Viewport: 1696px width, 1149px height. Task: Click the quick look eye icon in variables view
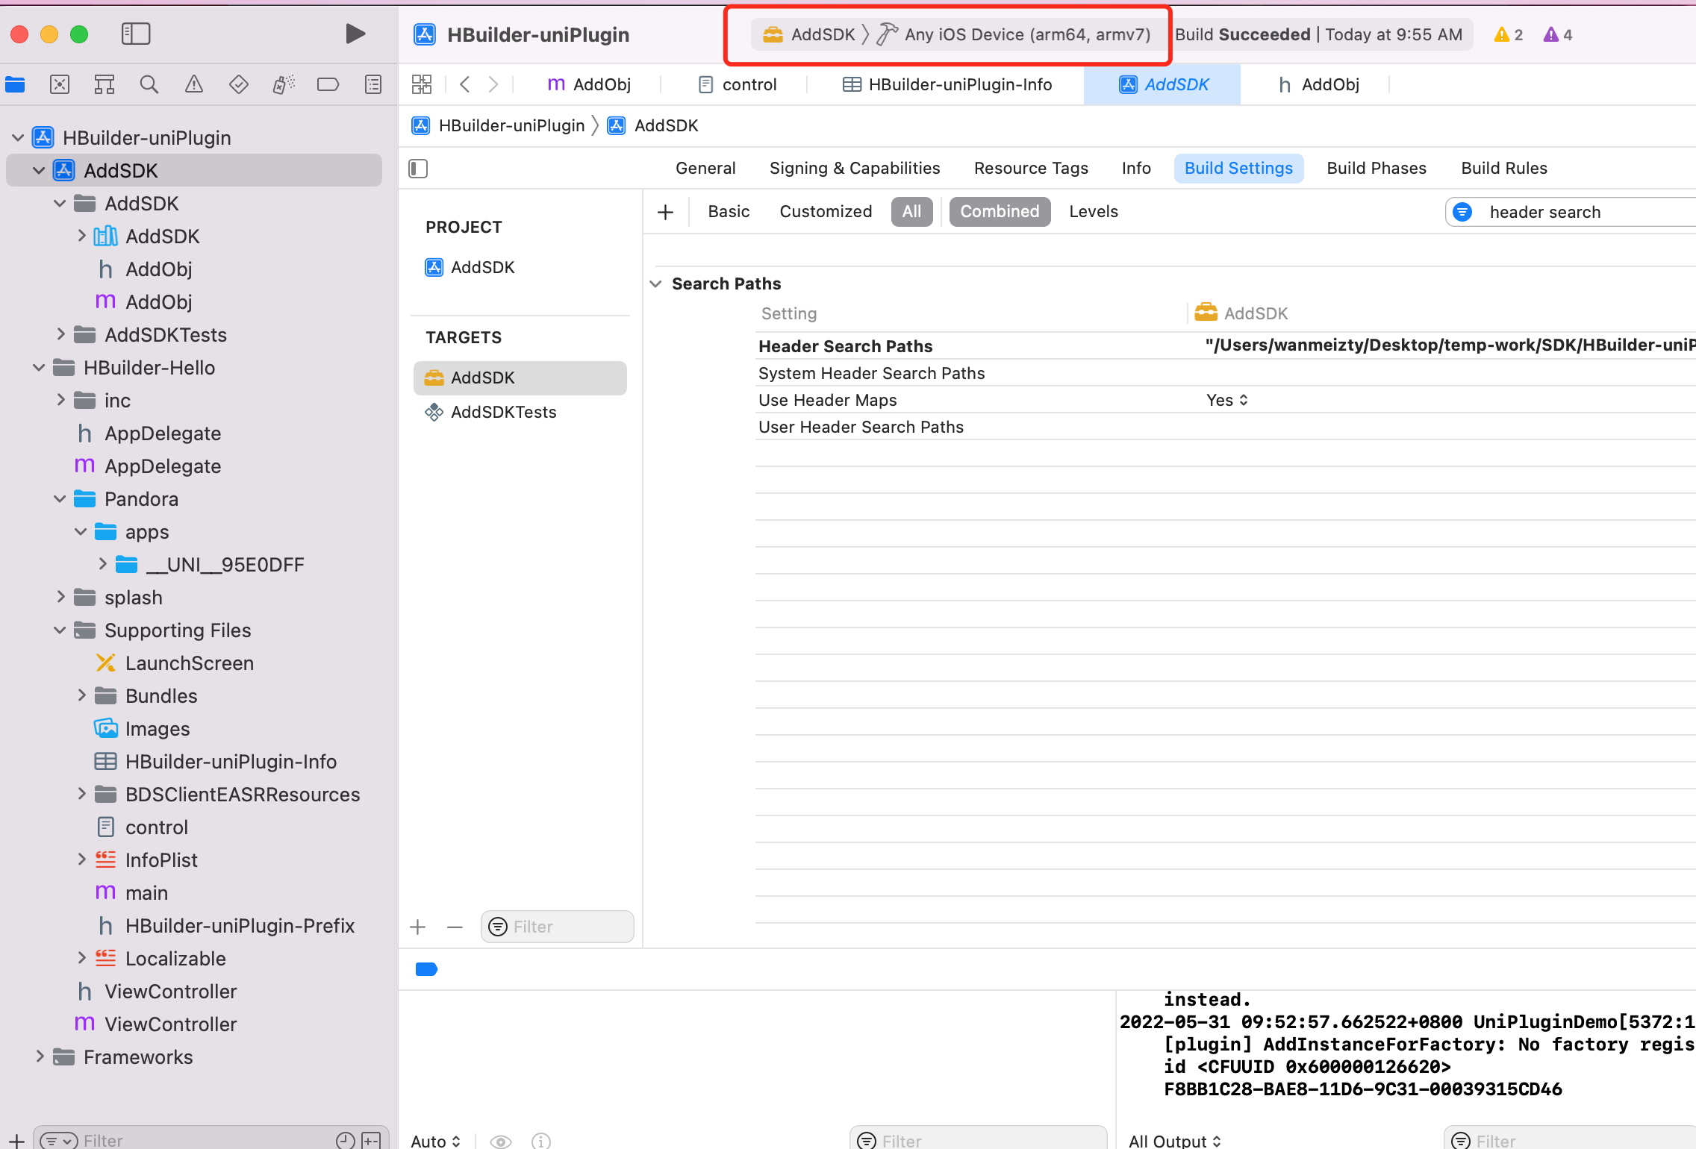(501, 1141)
